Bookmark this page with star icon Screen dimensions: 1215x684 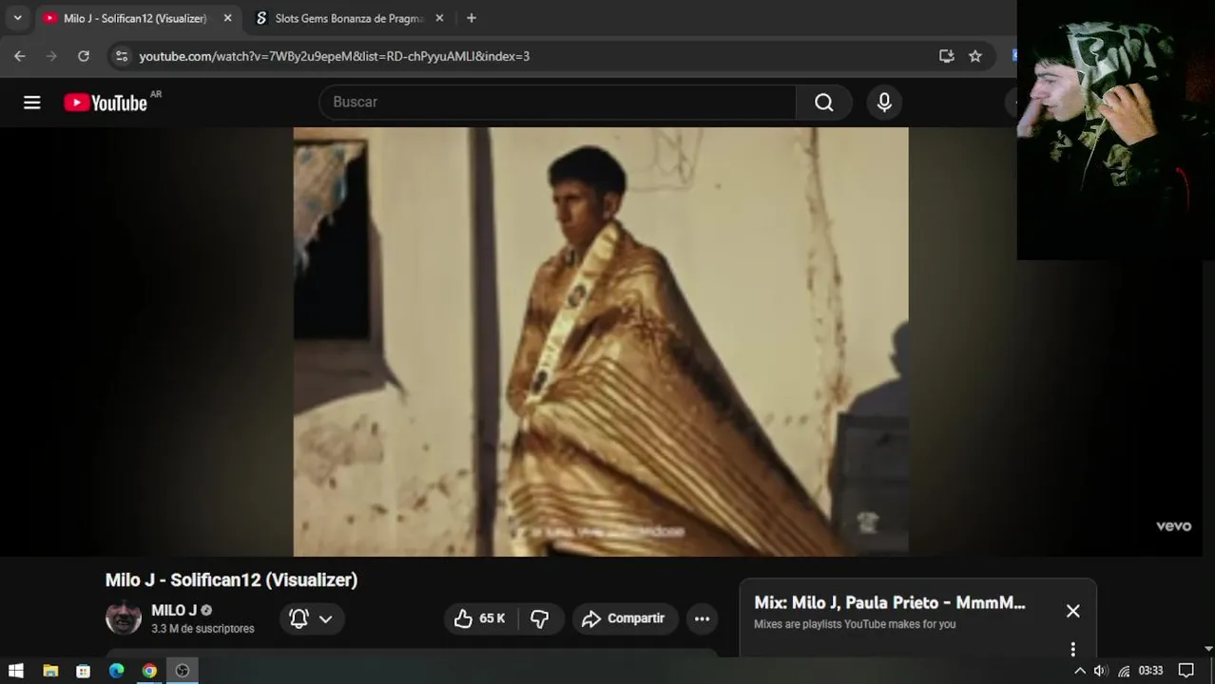[x=975, y=56]
